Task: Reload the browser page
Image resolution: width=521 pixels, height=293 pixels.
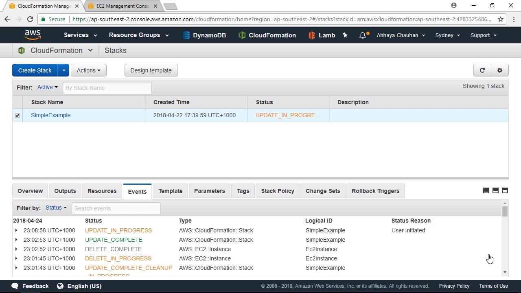Action: 30,19
